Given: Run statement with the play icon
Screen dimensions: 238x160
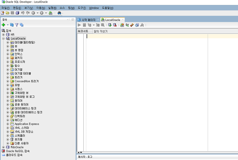Looking at the screenshot, I should tap(79, 25).
